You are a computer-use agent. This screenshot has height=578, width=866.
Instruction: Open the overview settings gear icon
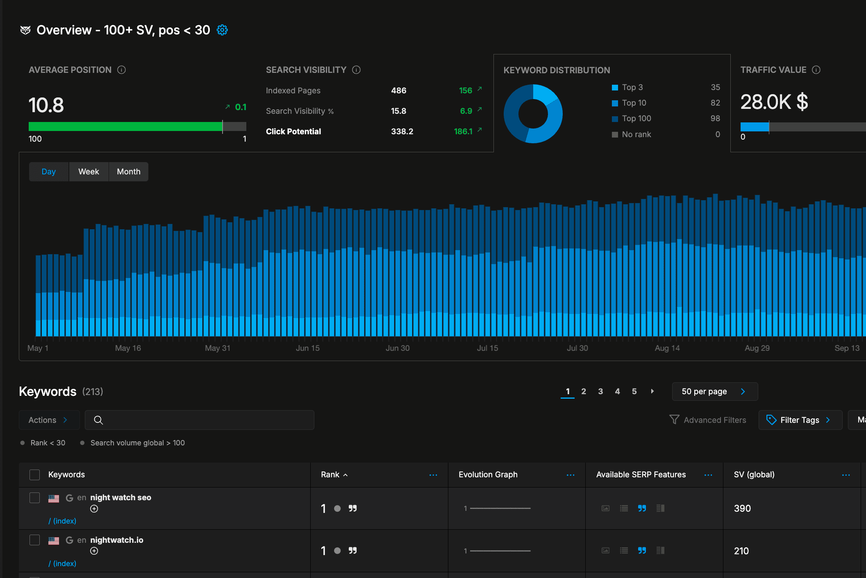[x=222, y=30]
